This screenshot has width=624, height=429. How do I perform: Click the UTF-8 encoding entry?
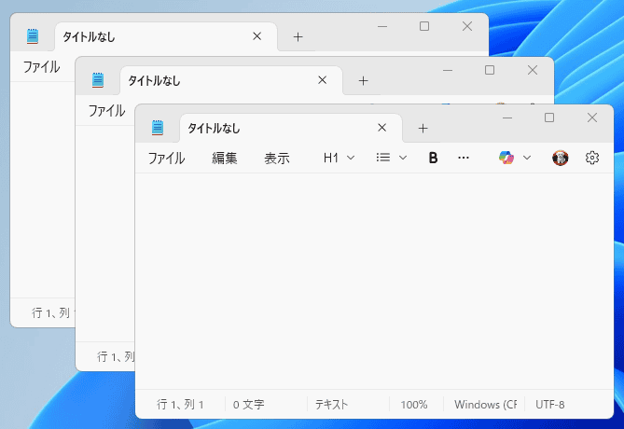[x=550, y=405]
